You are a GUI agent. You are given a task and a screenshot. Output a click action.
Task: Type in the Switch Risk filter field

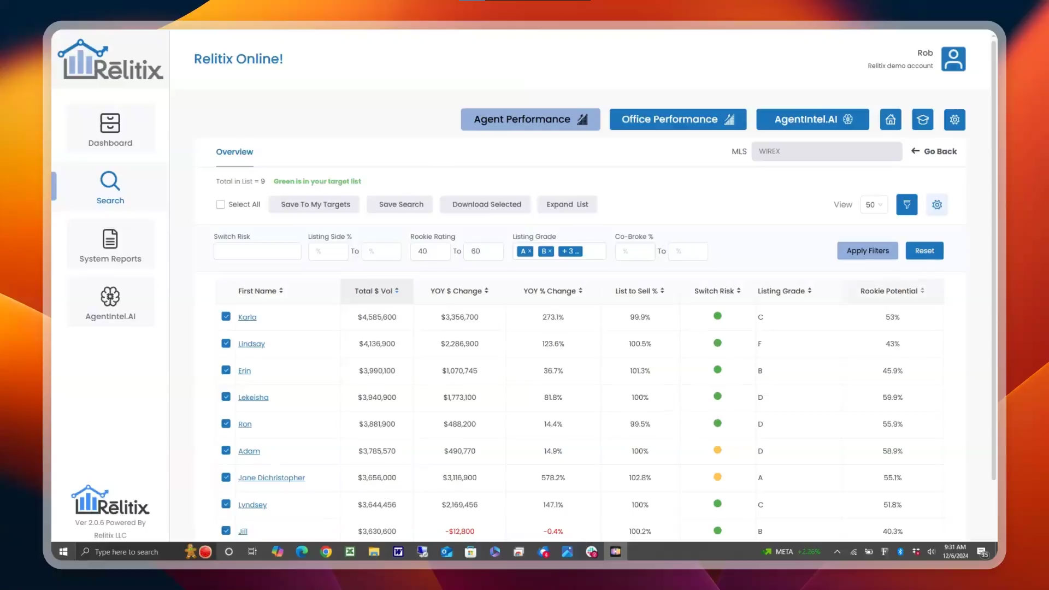coord(257,251)
